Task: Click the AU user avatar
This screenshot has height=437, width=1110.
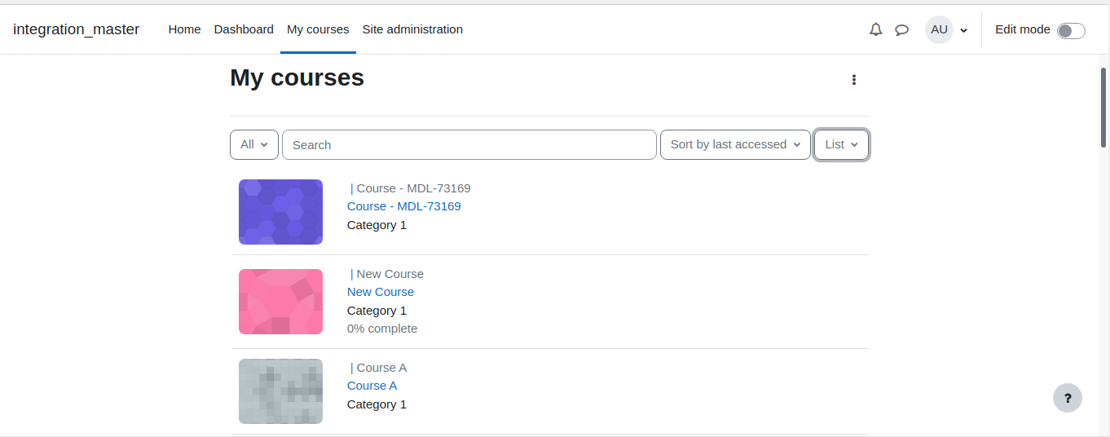Action: coord(939,29)
